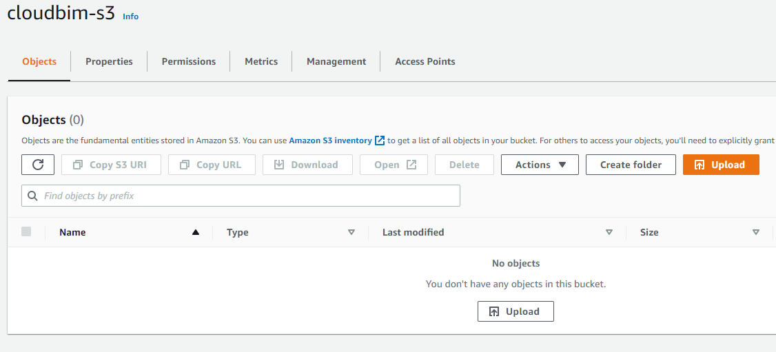The image size is (776, 352).
Task: Click the Amazon S3 inventory external link icon
Action: (380, 141)
